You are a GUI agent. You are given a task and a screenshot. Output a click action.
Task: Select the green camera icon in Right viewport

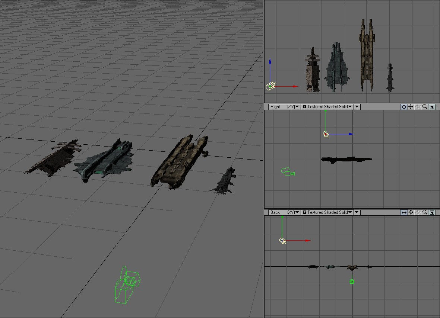coord(288,171)
